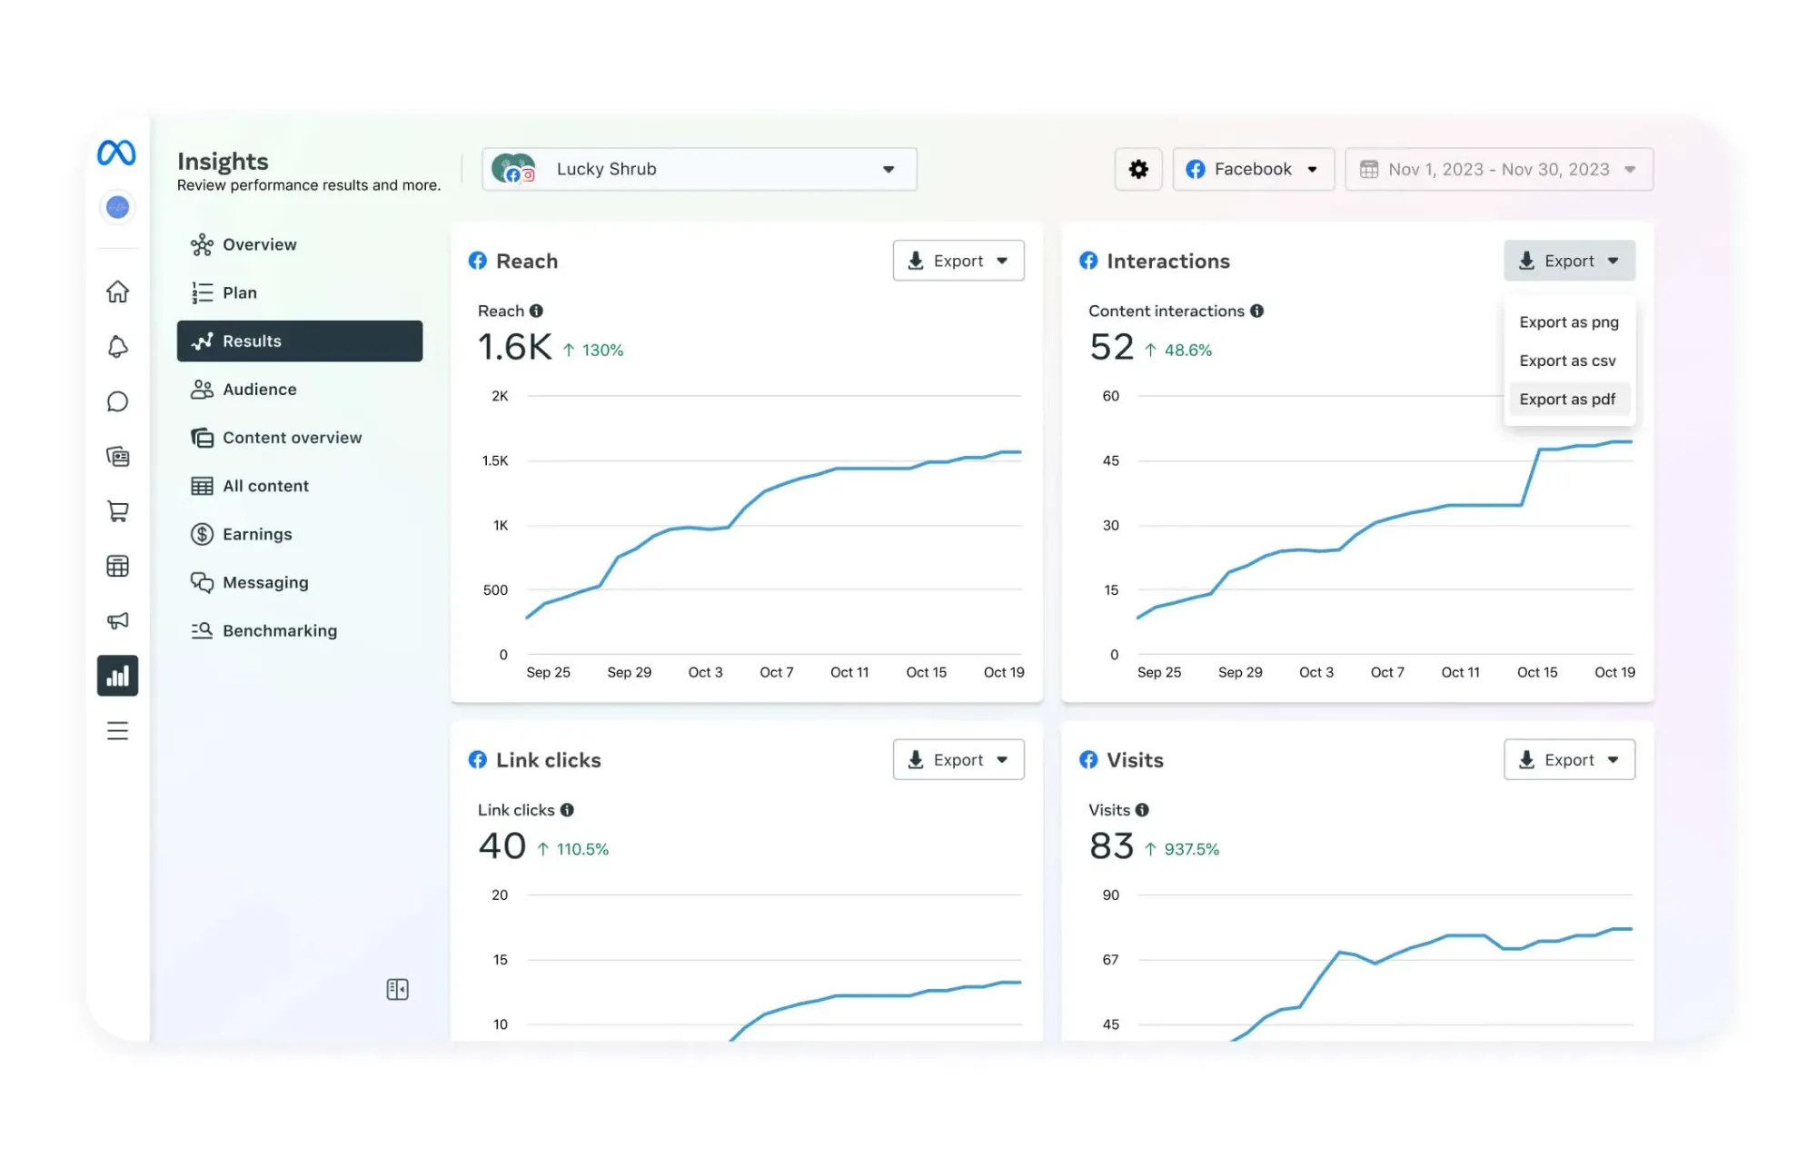This screenshot has width=1817, height=1157.
Task: Select the Insights bar chart icon
Action: pos(117,676)
